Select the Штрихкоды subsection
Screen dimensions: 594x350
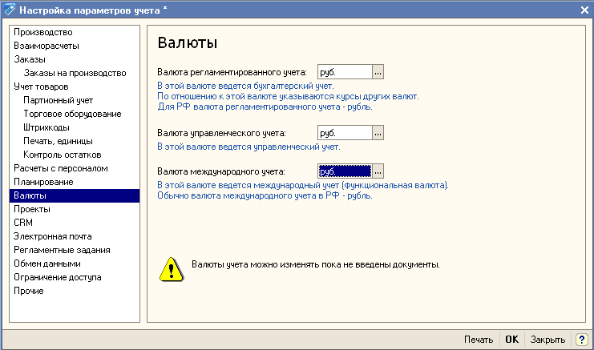75,127
